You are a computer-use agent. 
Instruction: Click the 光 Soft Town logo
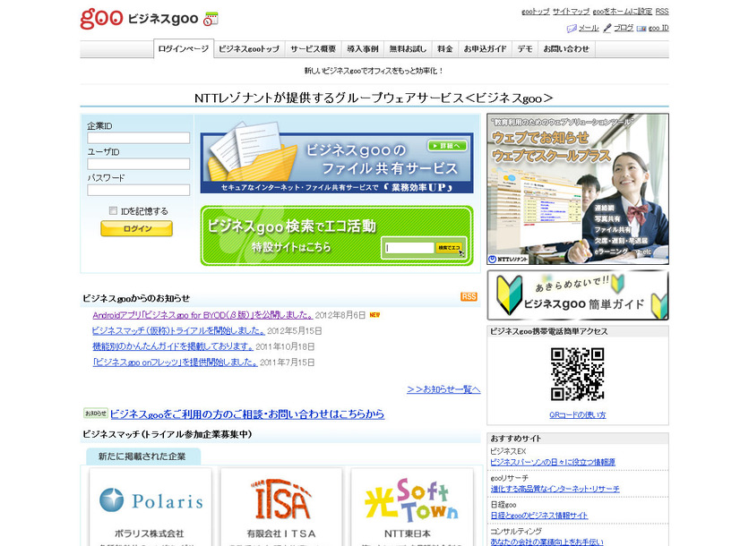[x=411, y=499]
